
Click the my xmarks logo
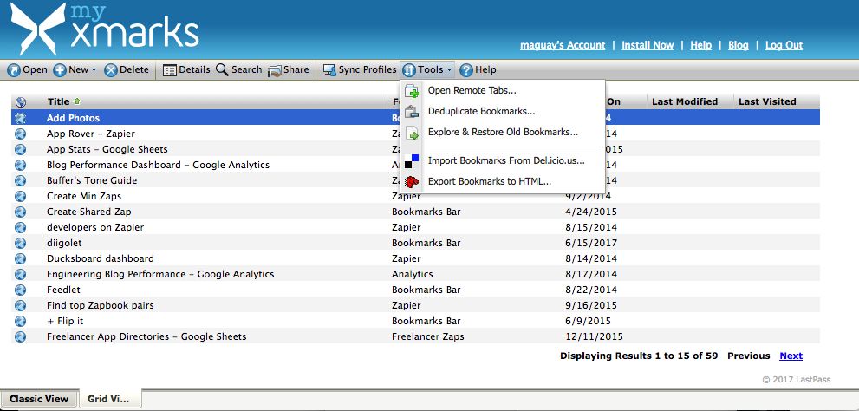coord(104,29)
